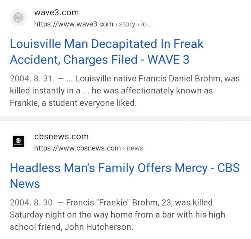Click the 2004. 8. 31. result date
This screenshot has height=239, width=251.
point(32,79)
